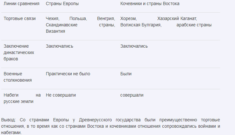Screen dimensions: 235x135
Task: Click the word "Чехия" in the table
Action: tap(52, 19)
